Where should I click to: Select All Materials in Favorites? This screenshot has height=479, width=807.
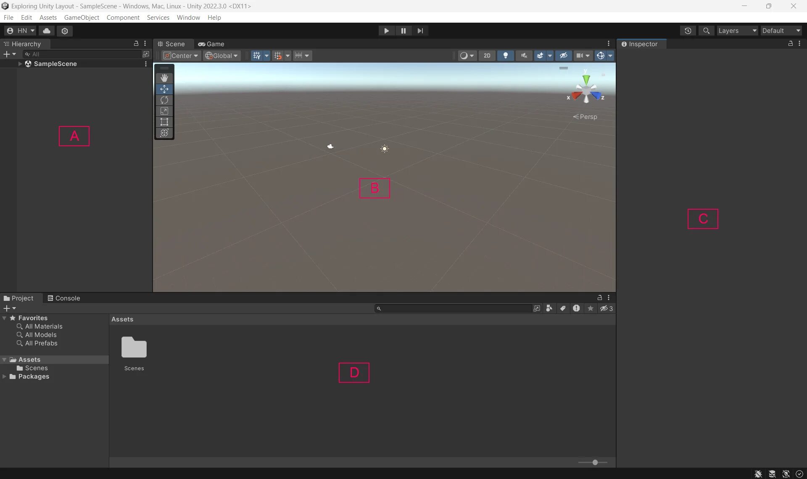tap(43, 326)
